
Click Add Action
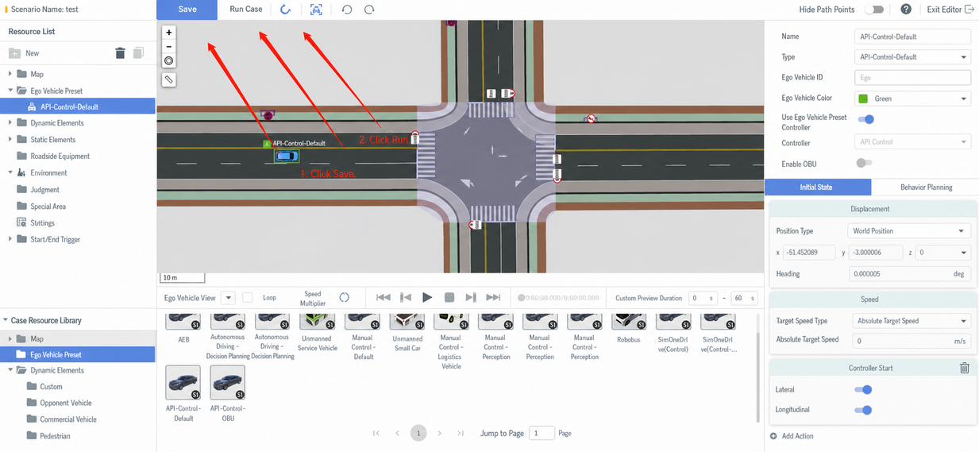coord(792,436)
